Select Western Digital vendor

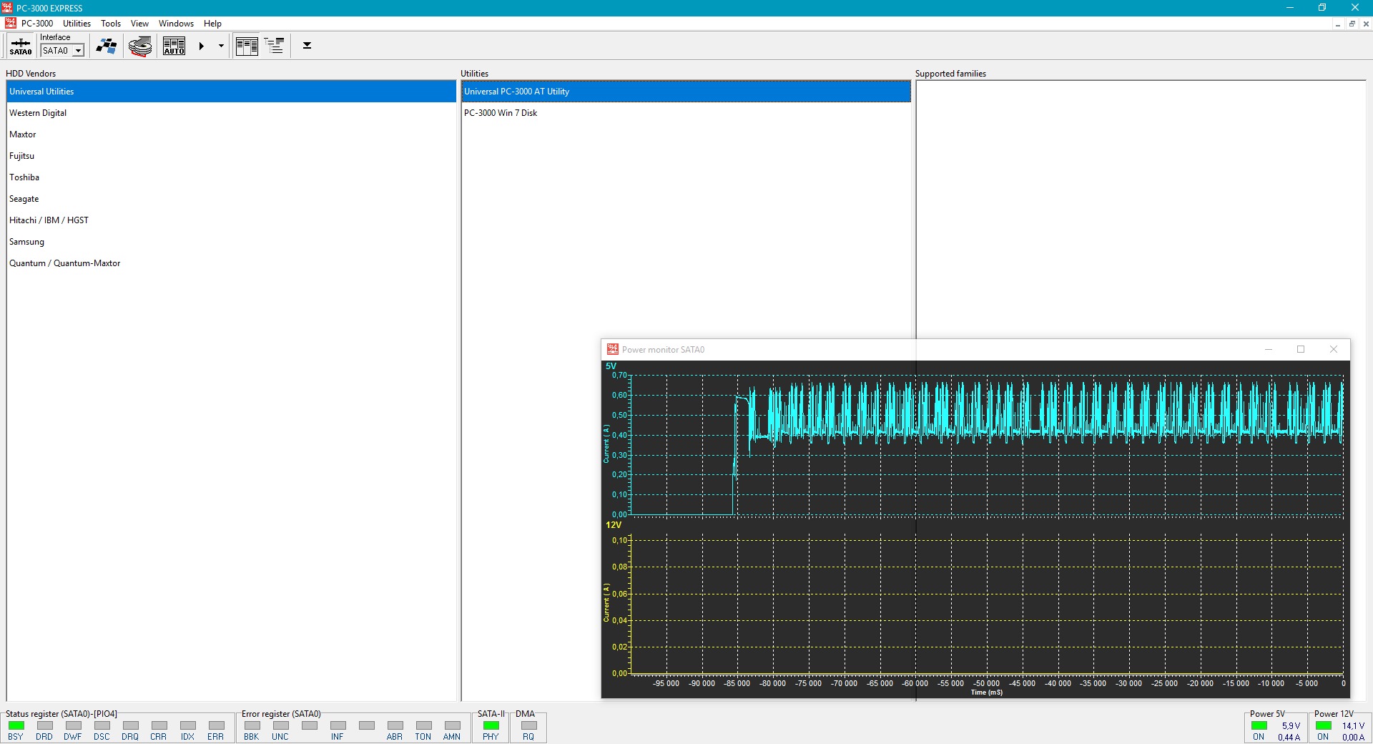tap(231, 113)
